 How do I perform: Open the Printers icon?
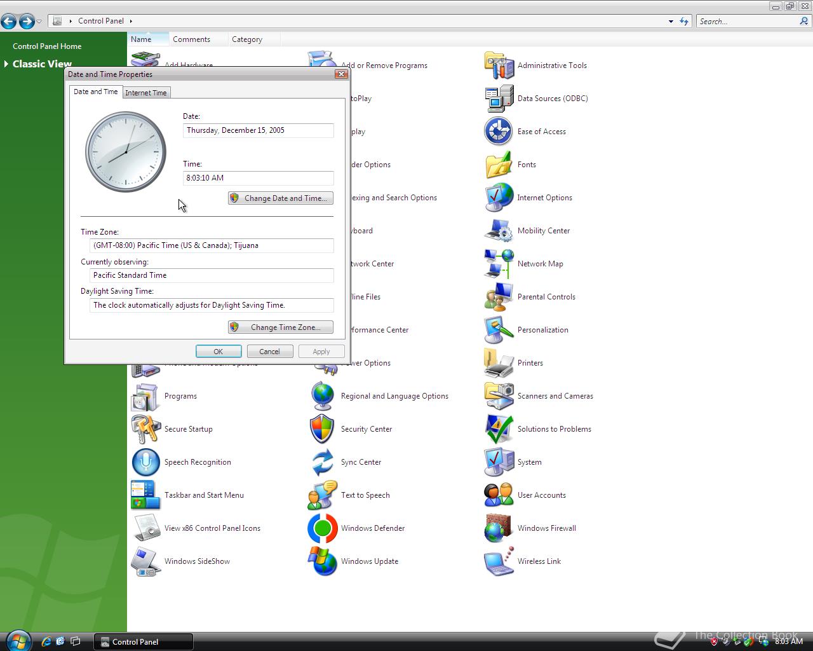[499, 362]
